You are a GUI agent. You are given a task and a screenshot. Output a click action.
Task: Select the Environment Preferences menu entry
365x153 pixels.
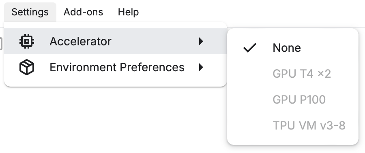(116, 67)
